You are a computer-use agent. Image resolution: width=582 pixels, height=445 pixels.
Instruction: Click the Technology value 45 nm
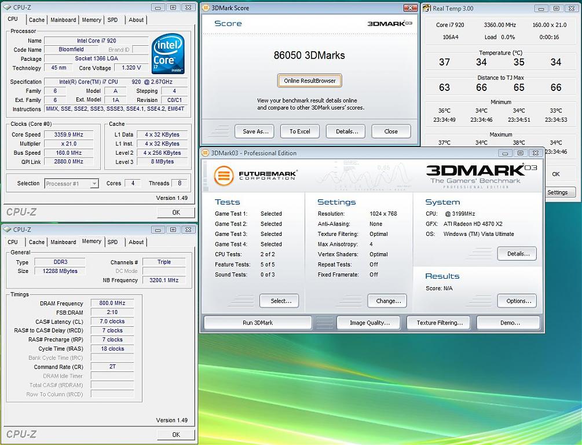tap(58, 68)
